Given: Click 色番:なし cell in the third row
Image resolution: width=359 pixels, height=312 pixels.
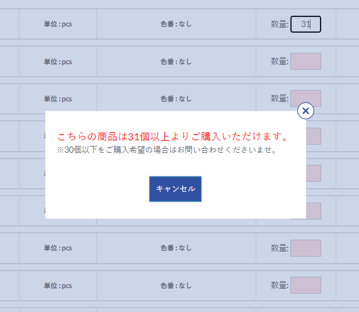Looking at the screenshot, I should [176, 99].
